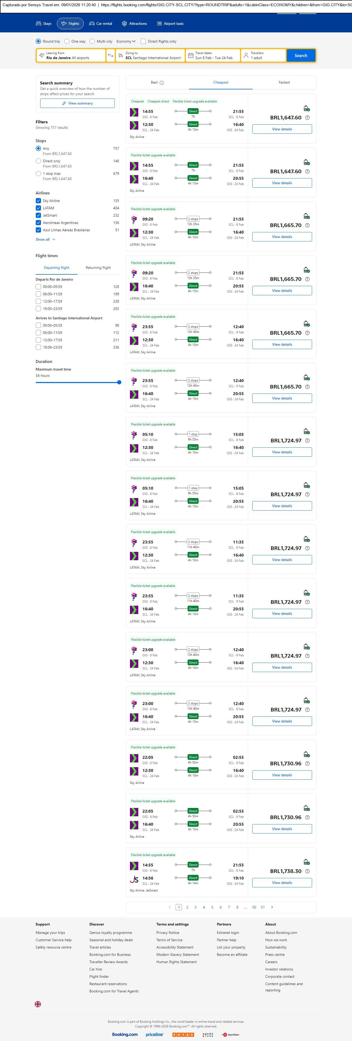Expand airlines list with Show all
Viewport: 352px width, 1041px height.
point(45,239)
